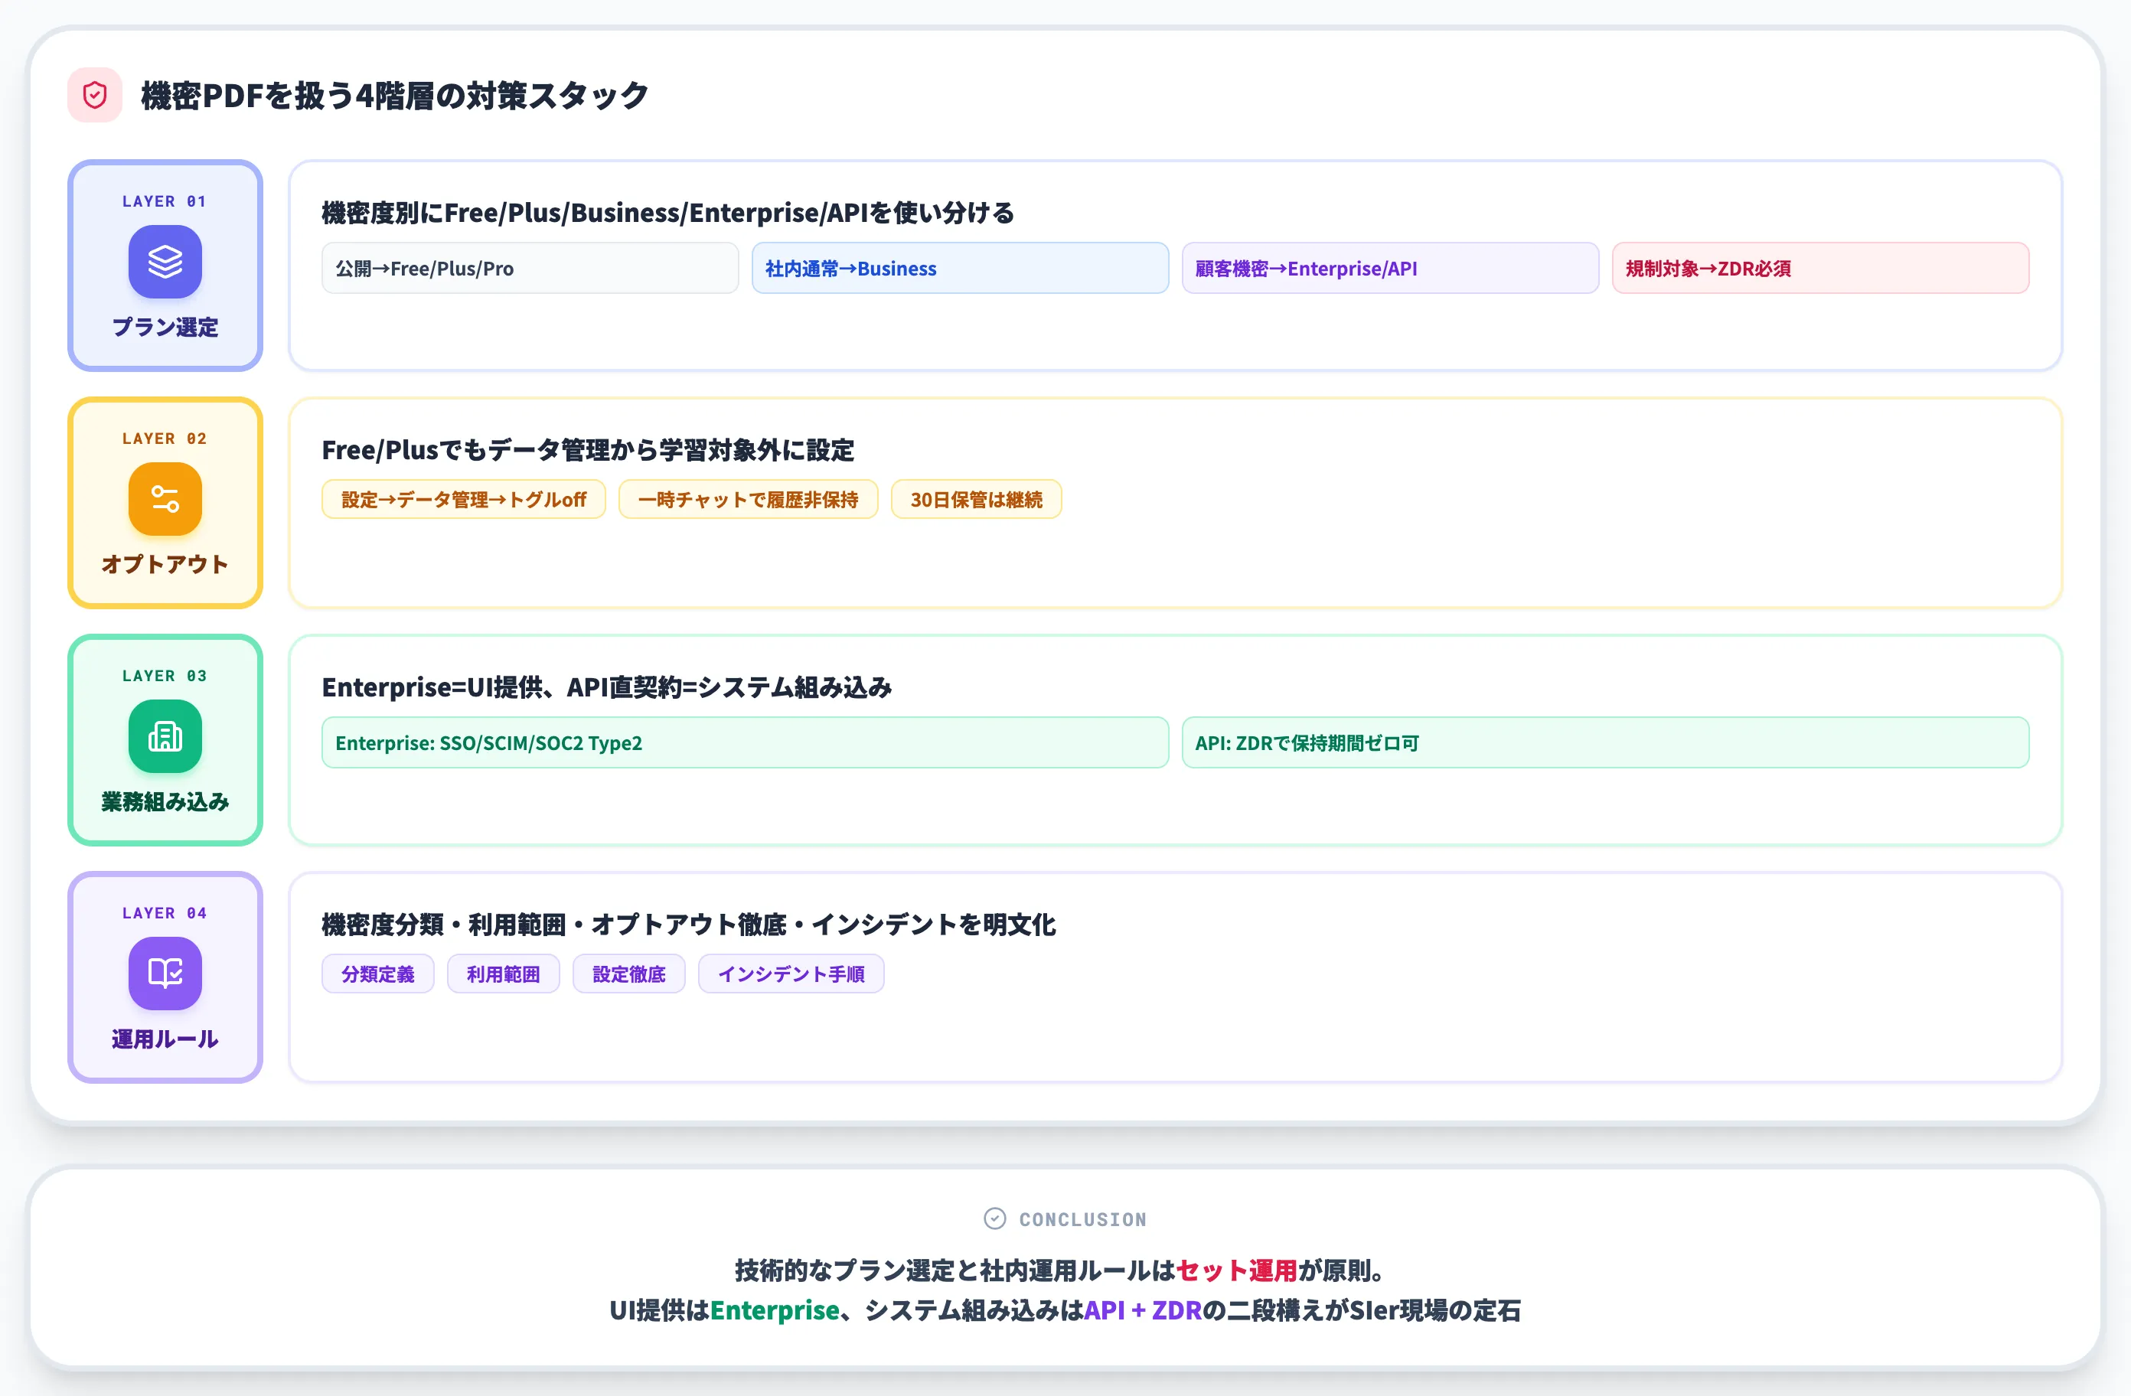
Task: Click the 利用範囲 tag
Action: click(503, 974)
